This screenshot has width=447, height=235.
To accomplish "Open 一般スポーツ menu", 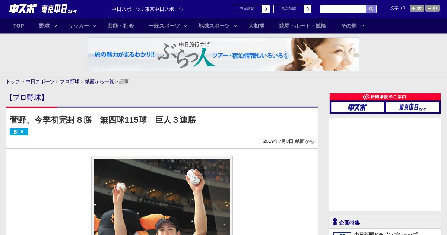I will pyautogui.click(x=164, y=26).
